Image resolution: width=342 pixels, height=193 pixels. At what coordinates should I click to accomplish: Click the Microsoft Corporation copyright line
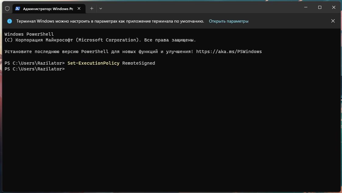pos(100,40)
